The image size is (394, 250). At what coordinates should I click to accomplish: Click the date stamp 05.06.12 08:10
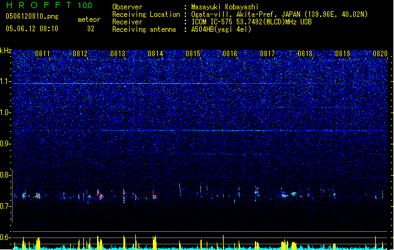tap(32, 29)
